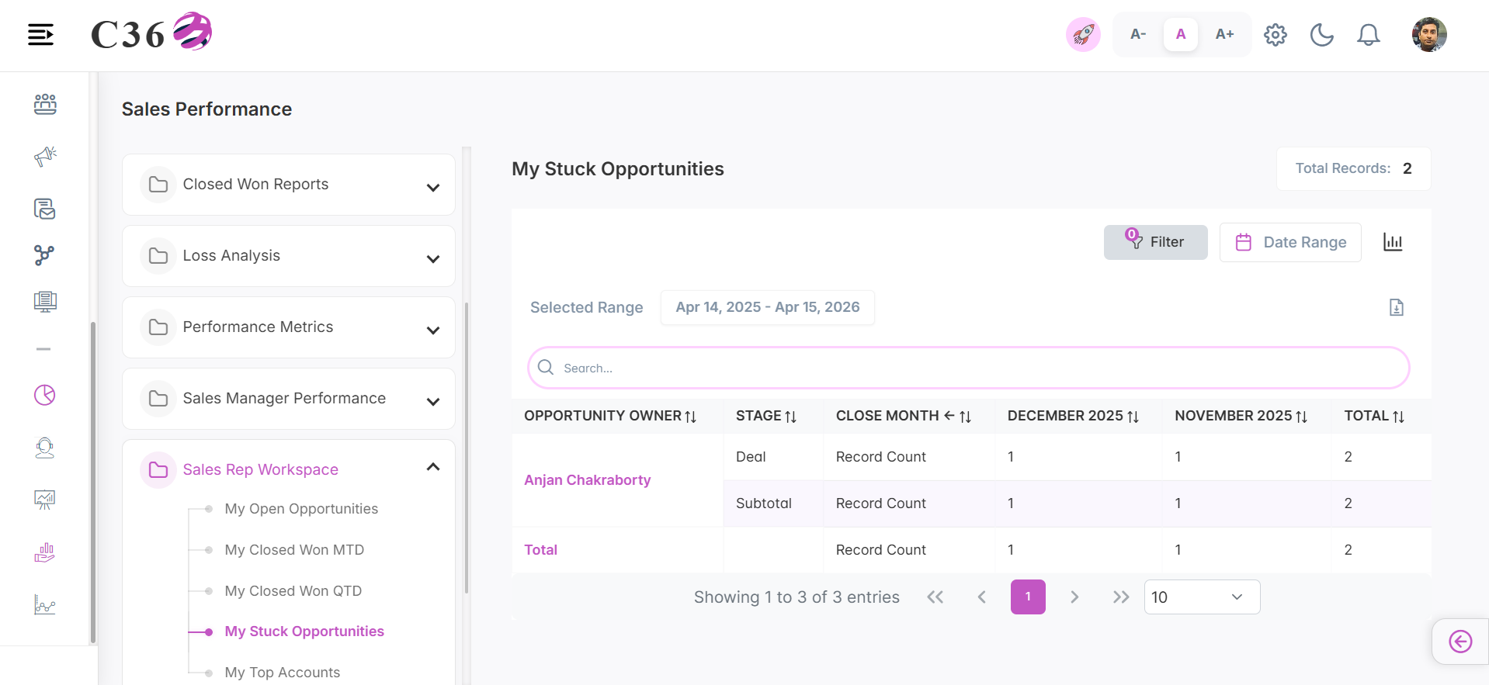The height and width of the screenshot is (685, 1489).
Task: Open the hamburger navigation menu
Action: [40, 35]
